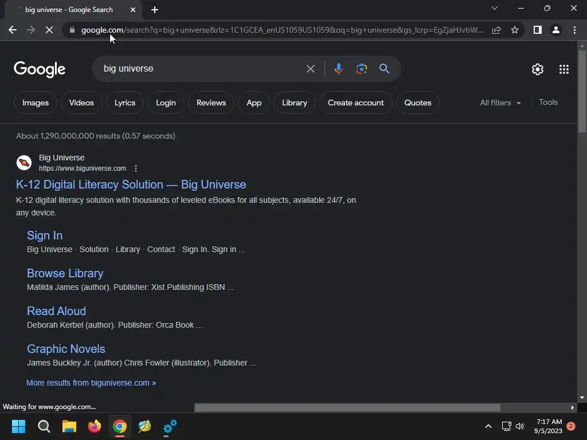587x440 pixels.
Task: Open Google quick settings gear
Action: 538,69
